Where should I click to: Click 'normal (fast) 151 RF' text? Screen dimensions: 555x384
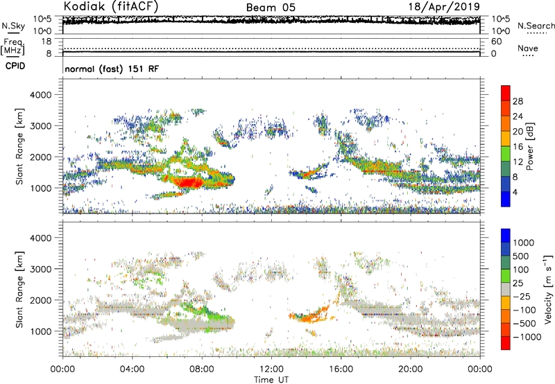click(x=112, y=69)
